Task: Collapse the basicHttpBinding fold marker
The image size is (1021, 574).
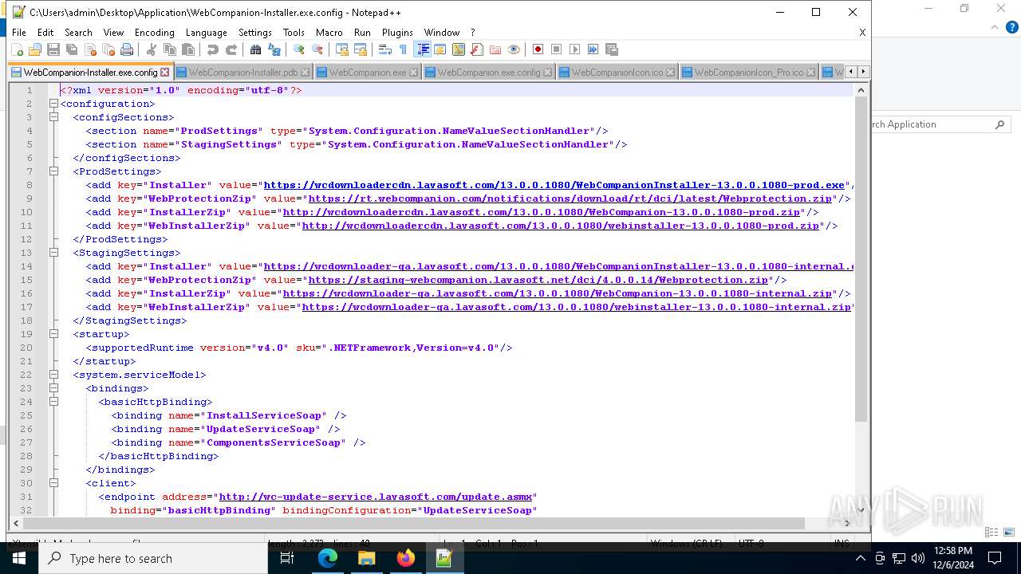Action: [53, 402]
